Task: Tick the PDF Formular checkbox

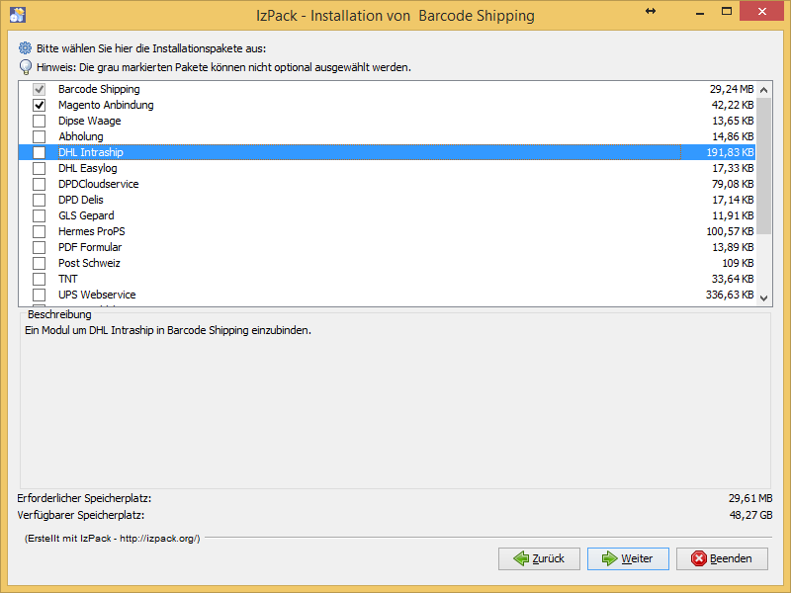Action: pyautogui.click(x=39, y=248)
